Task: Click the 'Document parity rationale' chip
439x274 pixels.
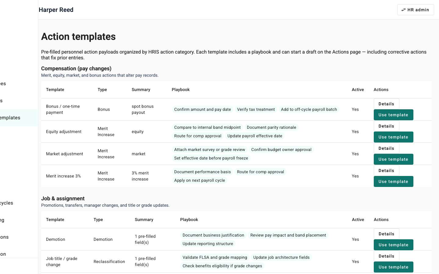Action: pyautogui.click(x=271, y=127)
